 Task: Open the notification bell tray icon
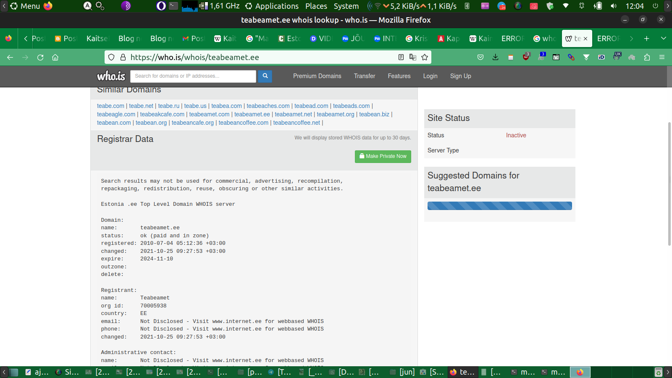582,6
